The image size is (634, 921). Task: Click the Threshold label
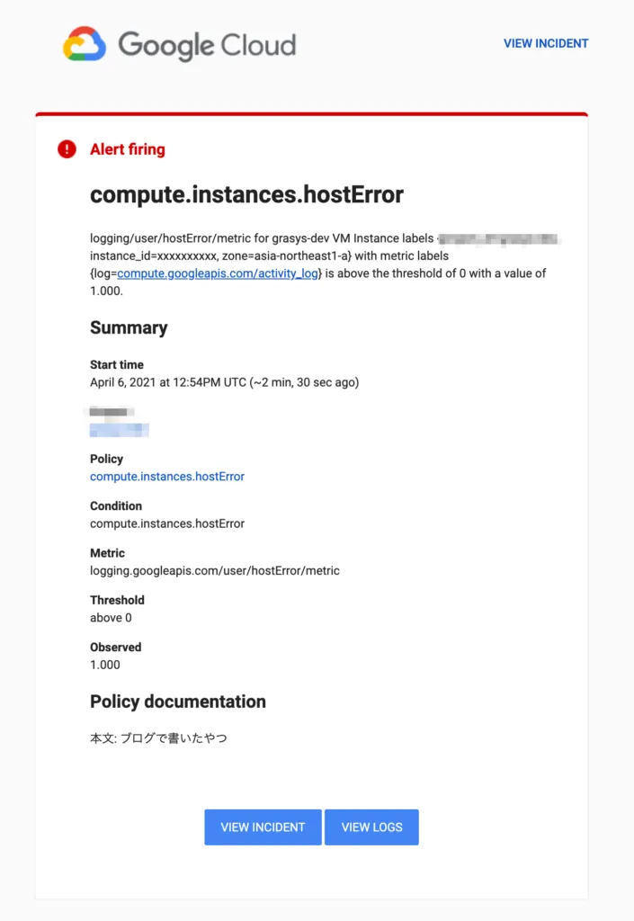tap(117, 600)
